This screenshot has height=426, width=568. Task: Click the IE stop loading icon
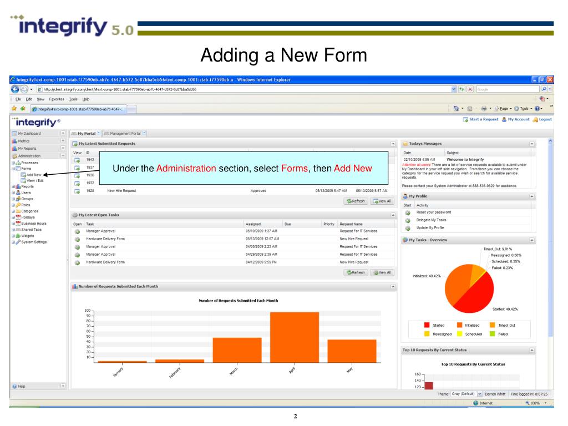click(470, 89)
